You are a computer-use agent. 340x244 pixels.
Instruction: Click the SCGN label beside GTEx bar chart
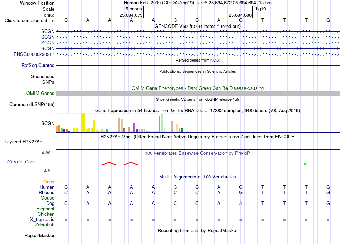pyautogui.click(x=48, y=123)
